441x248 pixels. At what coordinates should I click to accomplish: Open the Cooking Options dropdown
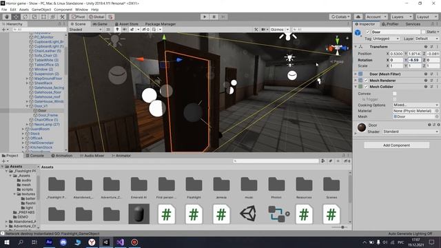pyautogui.click(x=416, y=105)
